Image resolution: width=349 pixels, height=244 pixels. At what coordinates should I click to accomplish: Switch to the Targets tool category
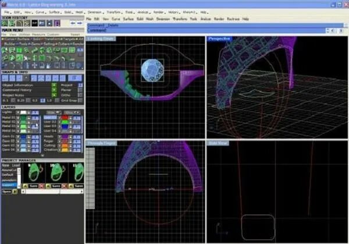pyautogui.click(x=70, y=39)
